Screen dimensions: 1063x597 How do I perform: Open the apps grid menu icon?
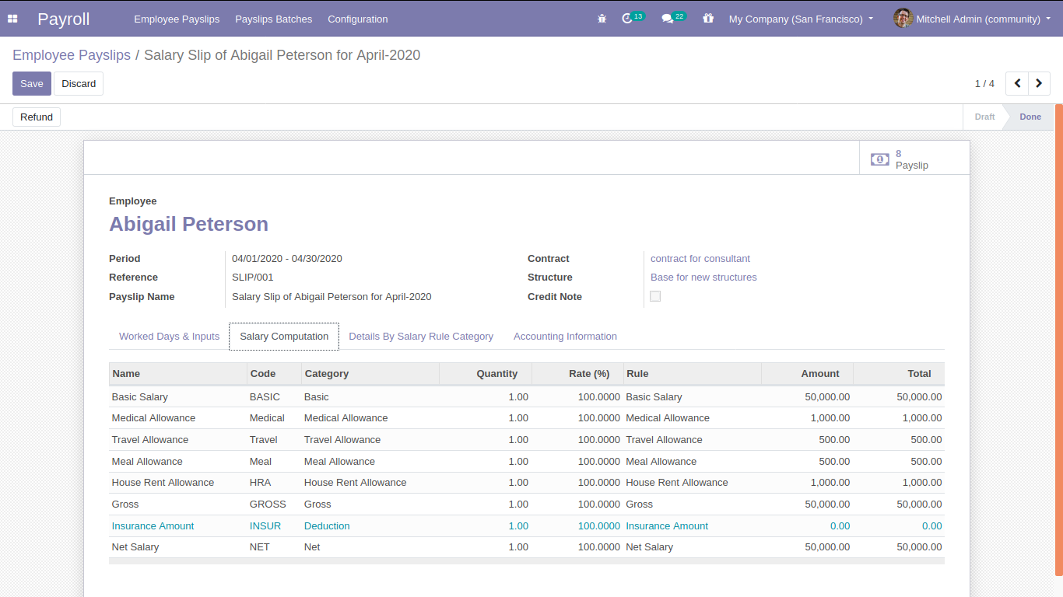12,19
